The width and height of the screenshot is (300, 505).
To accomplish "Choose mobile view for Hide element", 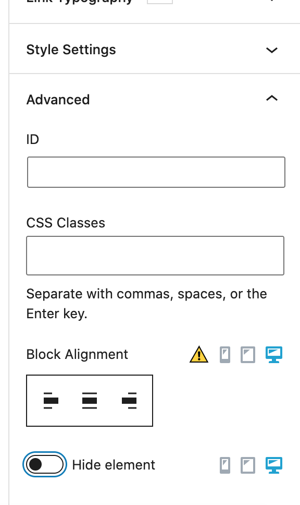I will (225, 465).
